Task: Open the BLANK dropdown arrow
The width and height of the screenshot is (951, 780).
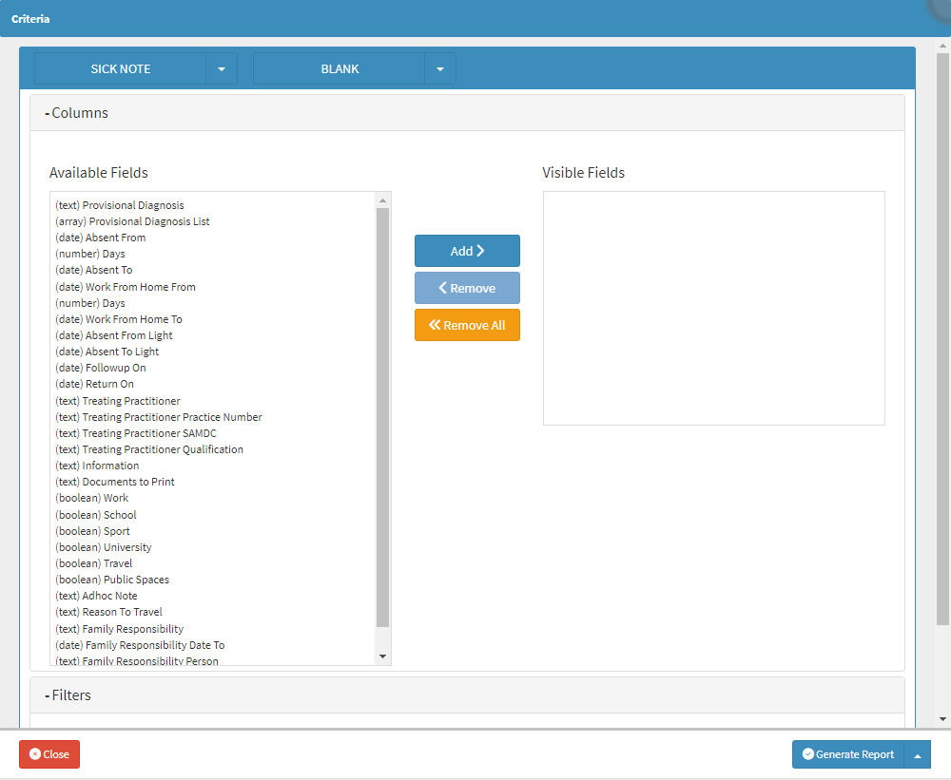Action: (x=440, y=69)
